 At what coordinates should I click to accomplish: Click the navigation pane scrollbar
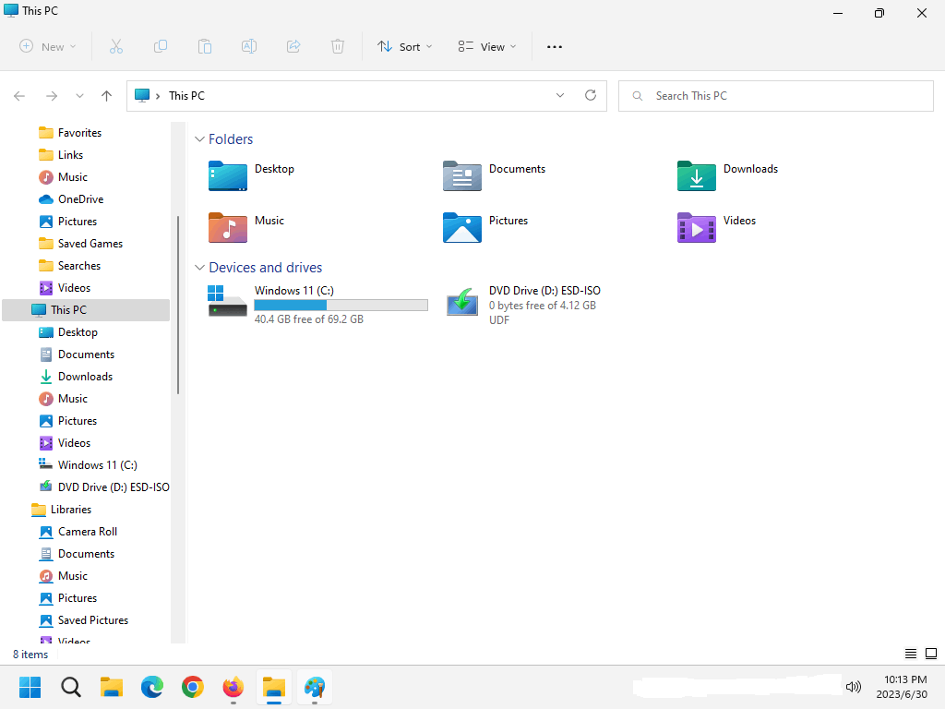(178, 305)
